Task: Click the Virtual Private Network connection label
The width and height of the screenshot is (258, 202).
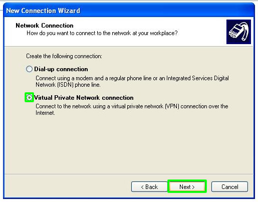Action: click(84, 98)
